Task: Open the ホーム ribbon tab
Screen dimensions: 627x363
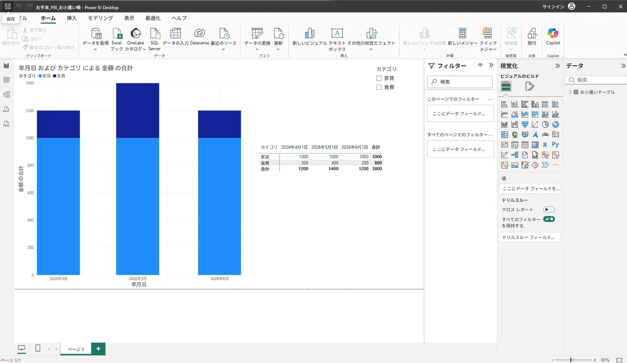Action: (x=48, y=18)
